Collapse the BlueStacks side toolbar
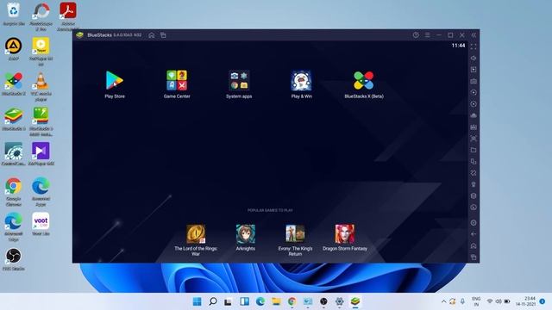Screen dimensions: 552x310 point(474,35)
